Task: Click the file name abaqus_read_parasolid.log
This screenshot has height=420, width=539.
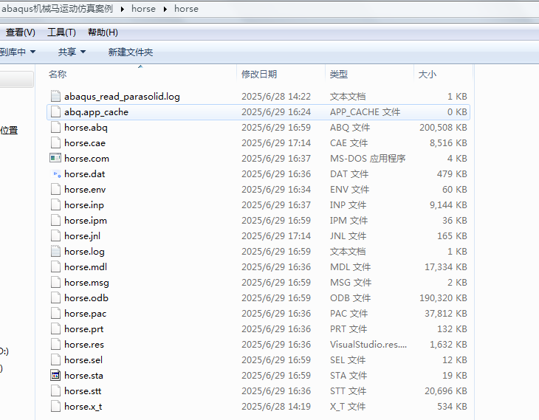Action: coord(122,97)
